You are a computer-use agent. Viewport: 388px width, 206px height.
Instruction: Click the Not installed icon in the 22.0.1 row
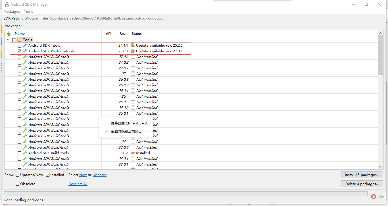click(133, 164)
